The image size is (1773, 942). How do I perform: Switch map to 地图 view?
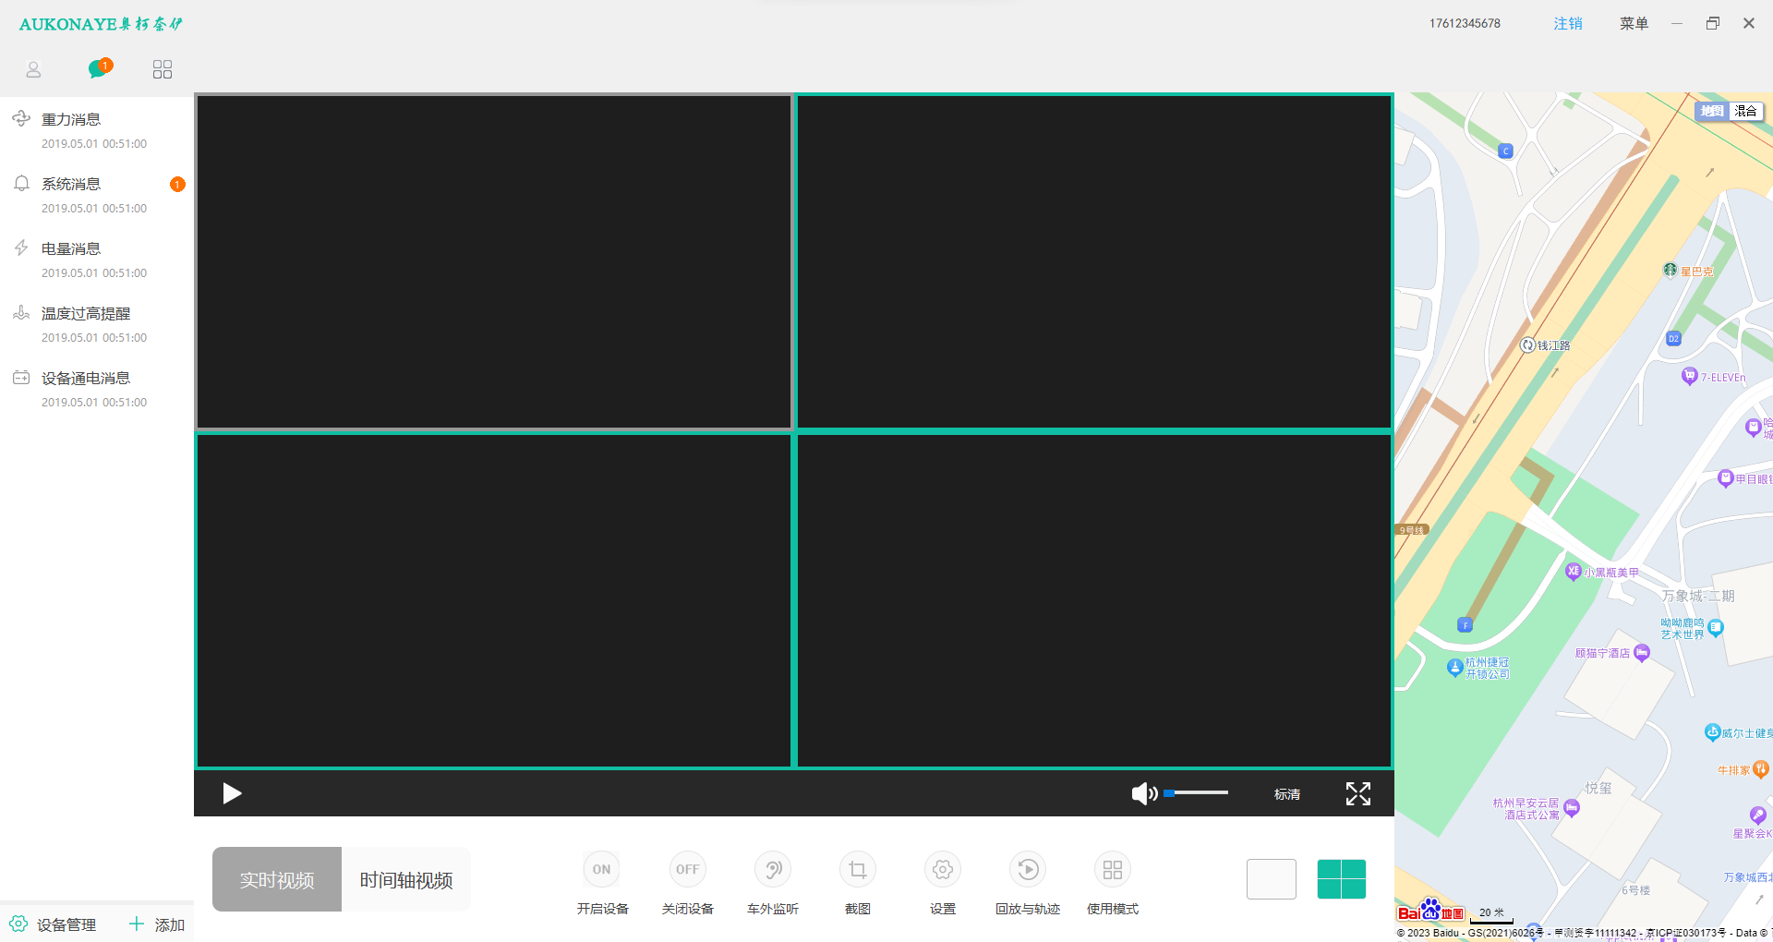click(x=1712, y=111)
